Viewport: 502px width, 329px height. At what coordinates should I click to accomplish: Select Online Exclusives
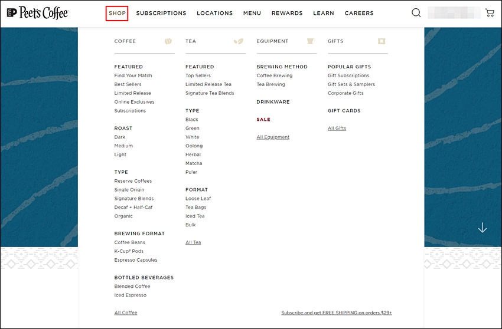coord(134,102)
